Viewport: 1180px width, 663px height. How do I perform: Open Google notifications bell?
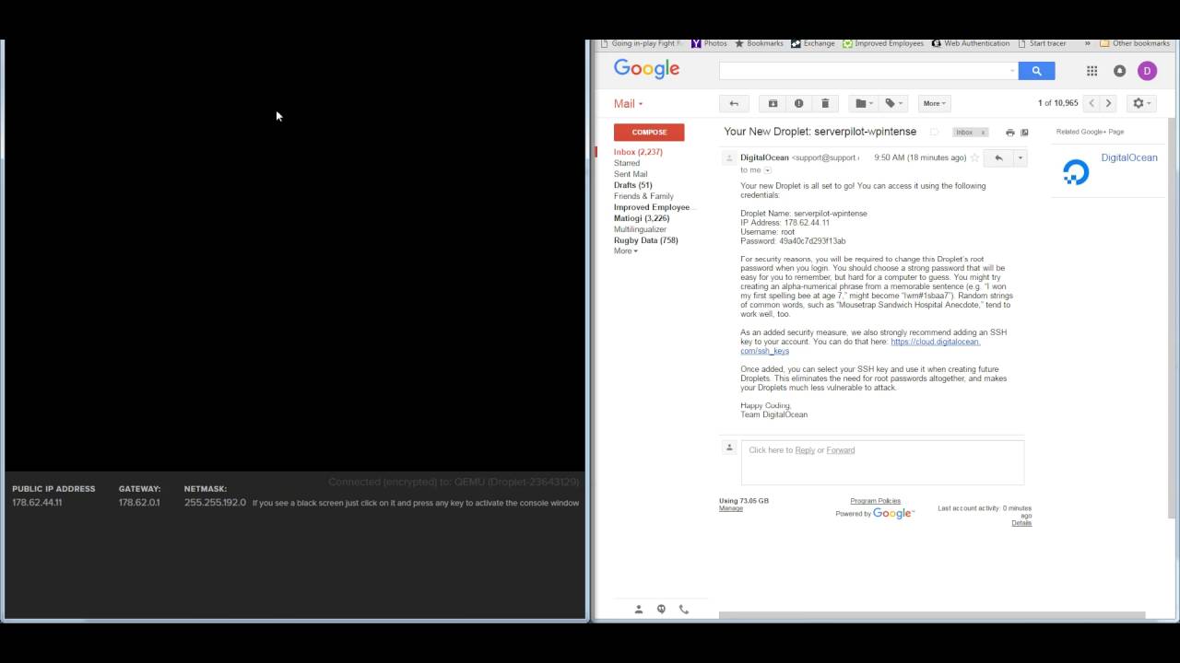click(x=1119, y=71)
